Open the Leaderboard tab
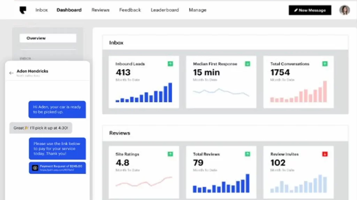Viewport: 357px width, 200px height. (x=165, y=10)
